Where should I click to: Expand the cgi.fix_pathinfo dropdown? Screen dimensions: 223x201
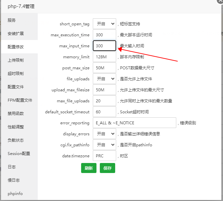(104, 145)
